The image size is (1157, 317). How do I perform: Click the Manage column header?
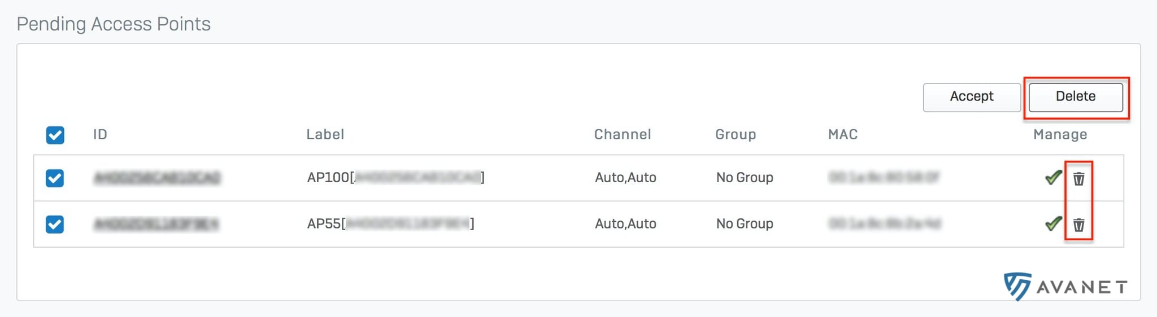(x=1060, y=135)
